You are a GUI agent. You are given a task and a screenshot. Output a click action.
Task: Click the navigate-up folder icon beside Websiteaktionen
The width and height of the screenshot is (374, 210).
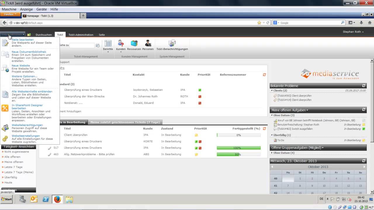tap(29, 35)
